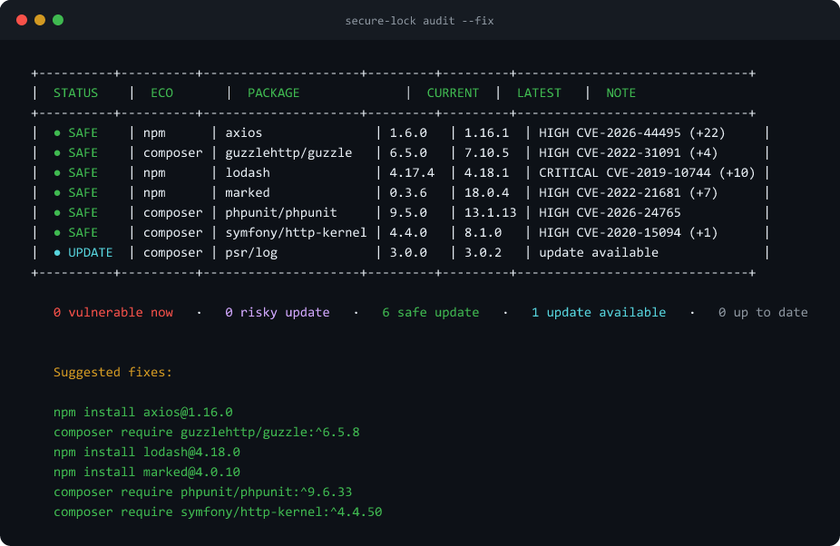Click the symfony/http-kernel package name
This screenshot has height=546, width=840.
(x=296, y=232)
